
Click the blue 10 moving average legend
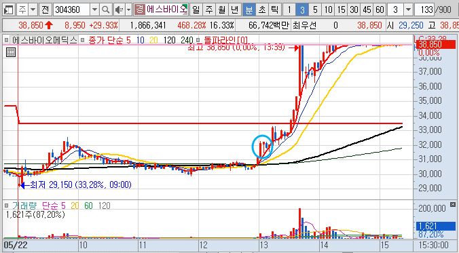tap(141, 40)
